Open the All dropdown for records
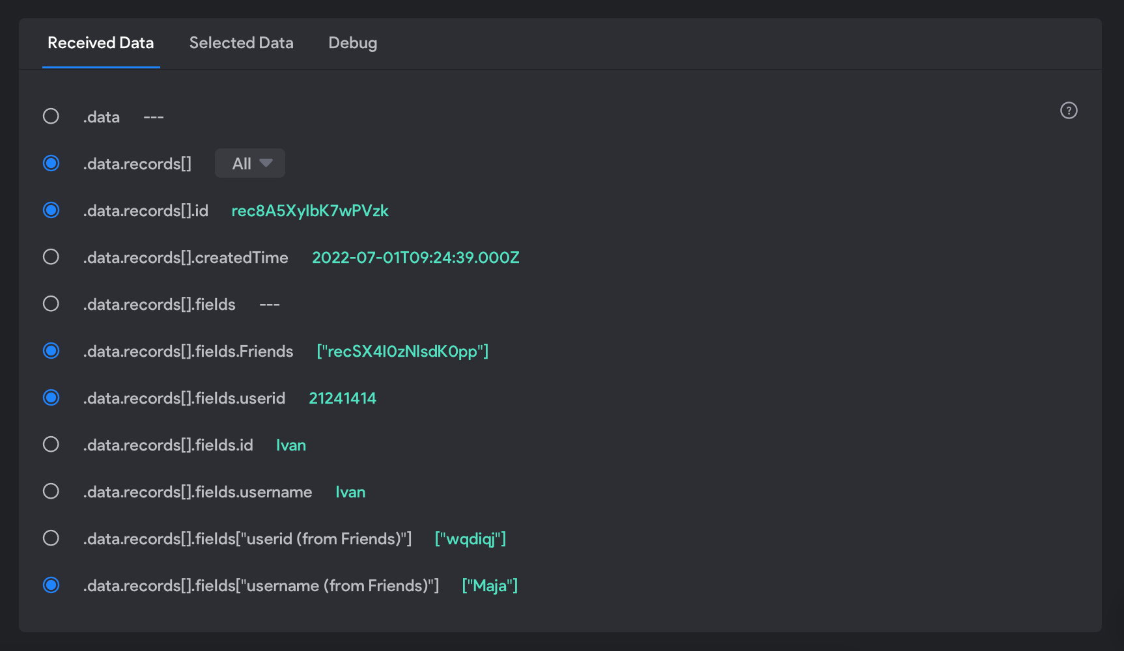Viewport: 1124px width, 651px height. (x=250, y=163)
